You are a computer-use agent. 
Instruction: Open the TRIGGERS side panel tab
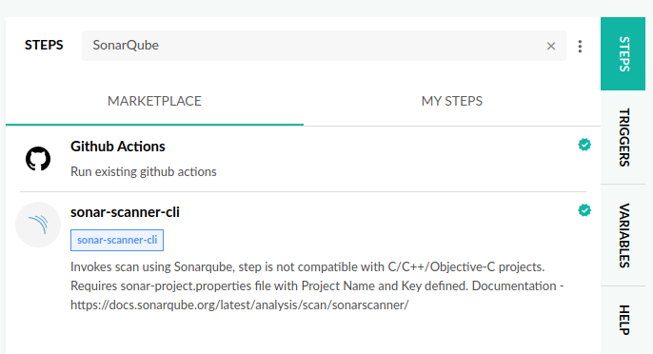[623, 137]
